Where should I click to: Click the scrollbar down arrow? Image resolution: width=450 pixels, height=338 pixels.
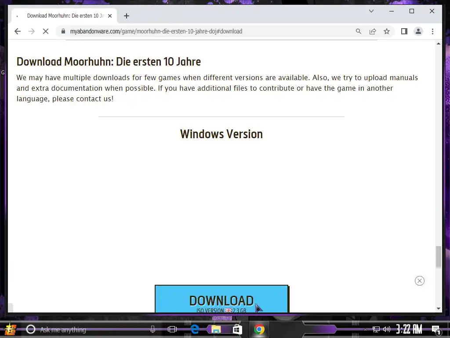click(438, 309)
